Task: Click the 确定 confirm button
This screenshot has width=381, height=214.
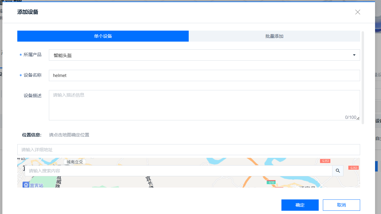Action: point(300,205)
